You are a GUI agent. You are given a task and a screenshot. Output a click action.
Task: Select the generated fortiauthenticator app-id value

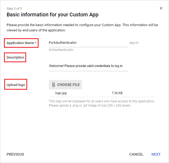pos(61,50)
